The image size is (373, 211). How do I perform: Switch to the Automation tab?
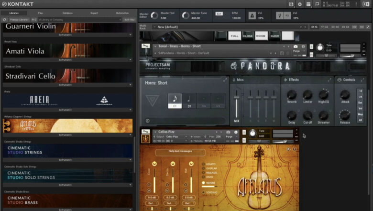[122, 13]
